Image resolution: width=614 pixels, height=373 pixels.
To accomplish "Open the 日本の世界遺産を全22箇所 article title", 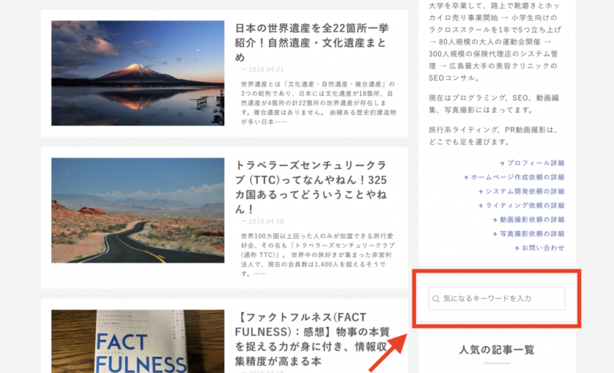I will pos(312,43).
